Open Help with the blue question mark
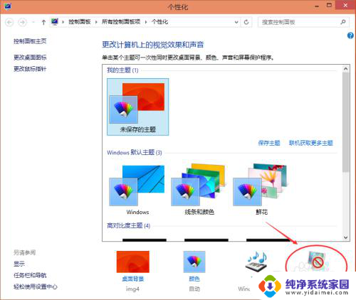The height and width of the screenshot is (300, 356). 350,36
